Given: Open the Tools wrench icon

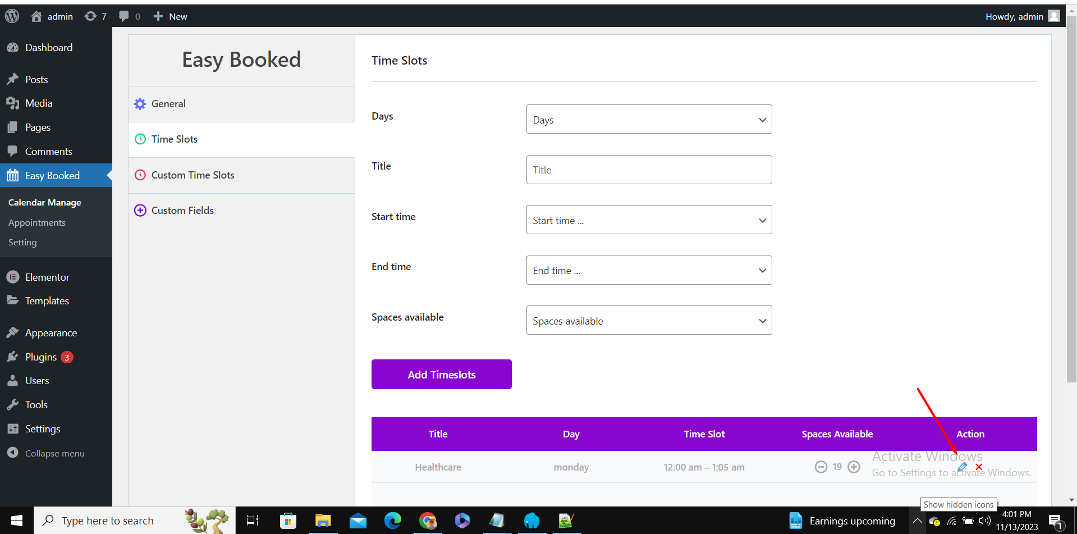Looking at the screenshot, I should pyautogui.click(x=13, y=405).
